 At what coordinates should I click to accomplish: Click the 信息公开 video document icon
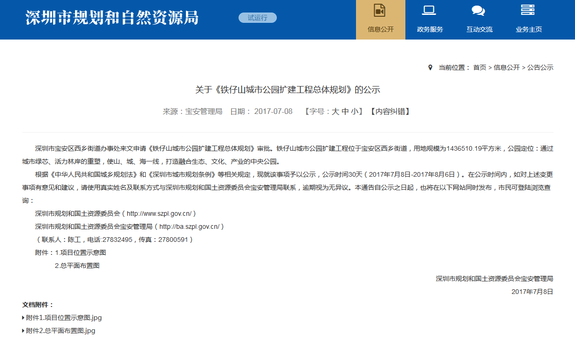tap(380, 10)
